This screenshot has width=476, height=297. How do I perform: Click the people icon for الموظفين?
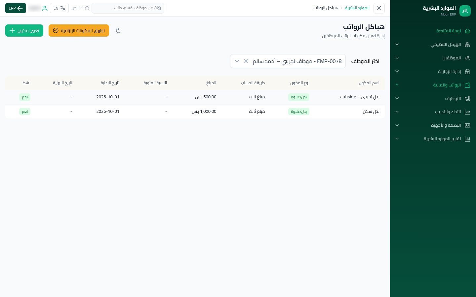point(467,58)
